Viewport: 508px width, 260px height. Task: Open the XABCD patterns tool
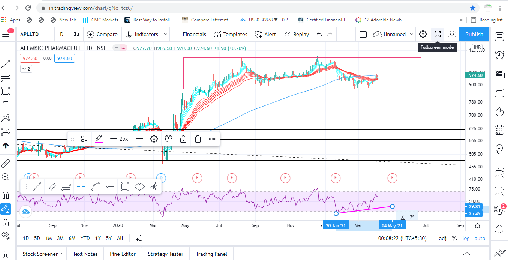pos(6,118)
